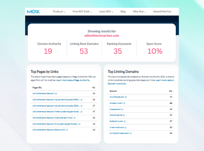Screen dimensions: 204x151
Task: Click the domain link with DA 57
Action: click(116, 121)
